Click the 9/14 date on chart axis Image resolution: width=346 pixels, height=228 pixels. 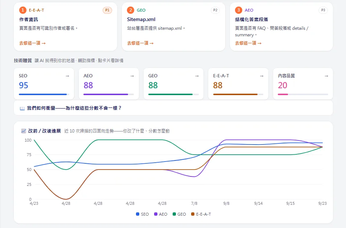pyautogui.click(x=258, y=203)
